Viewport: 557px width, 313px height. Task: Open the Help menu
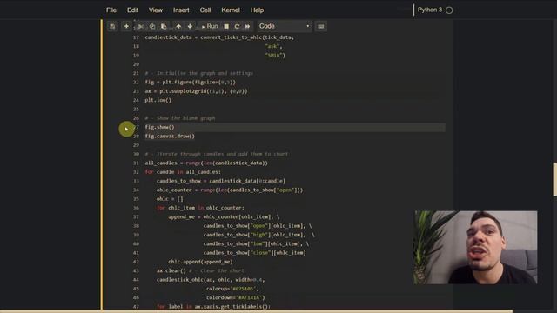click(257, 10)
